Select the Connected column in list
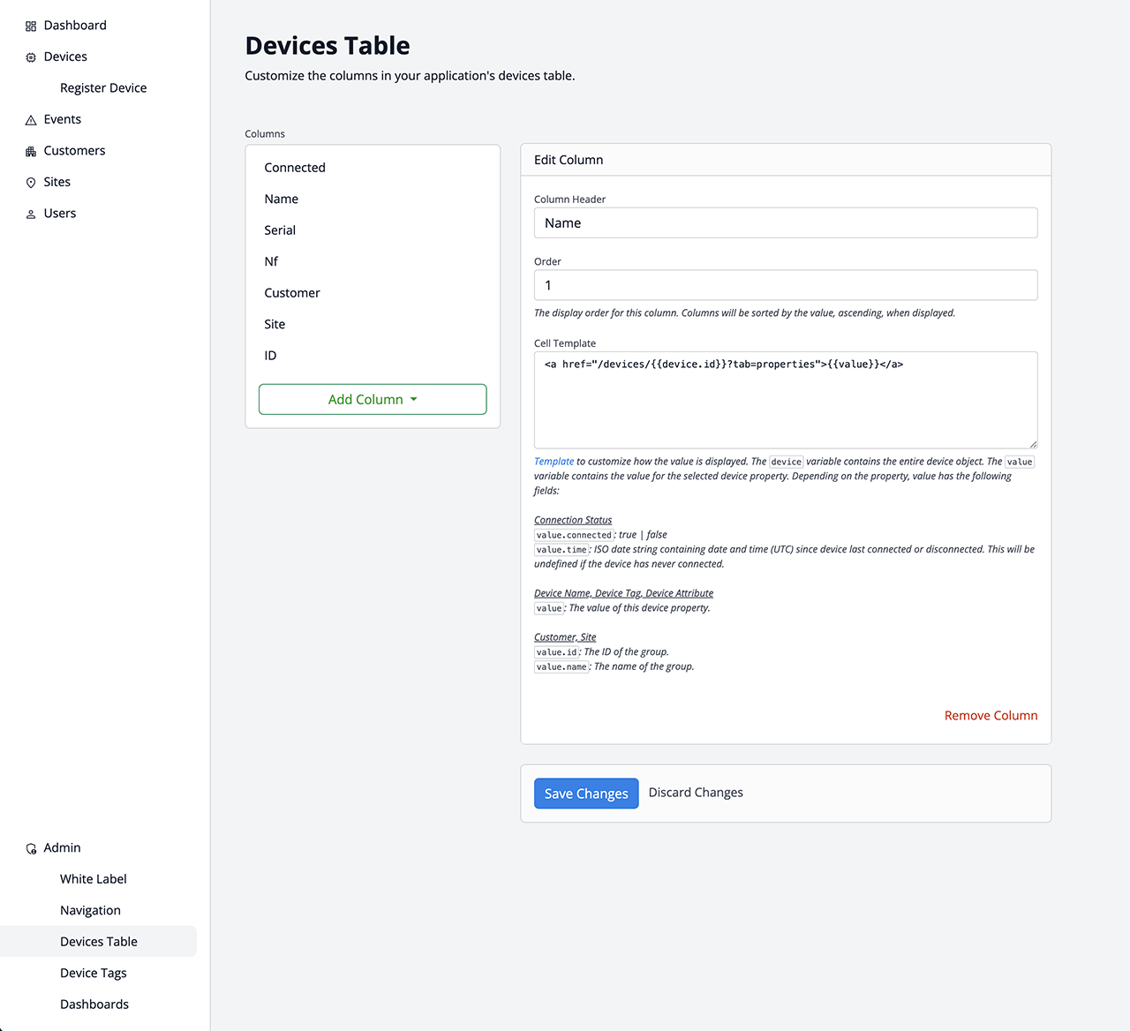Screen dimensions: 1130x1031 tap(295, 168)
